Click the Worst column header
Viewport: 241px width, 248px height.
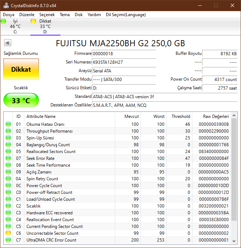pyautogui.click(x=153, y=116)
